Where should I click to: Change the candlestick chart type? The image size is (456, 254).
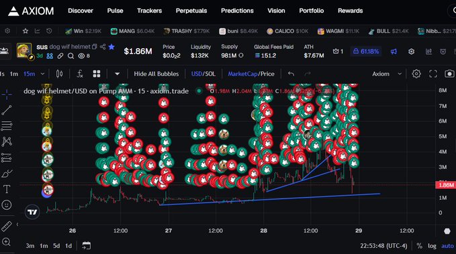coord(59,74)
